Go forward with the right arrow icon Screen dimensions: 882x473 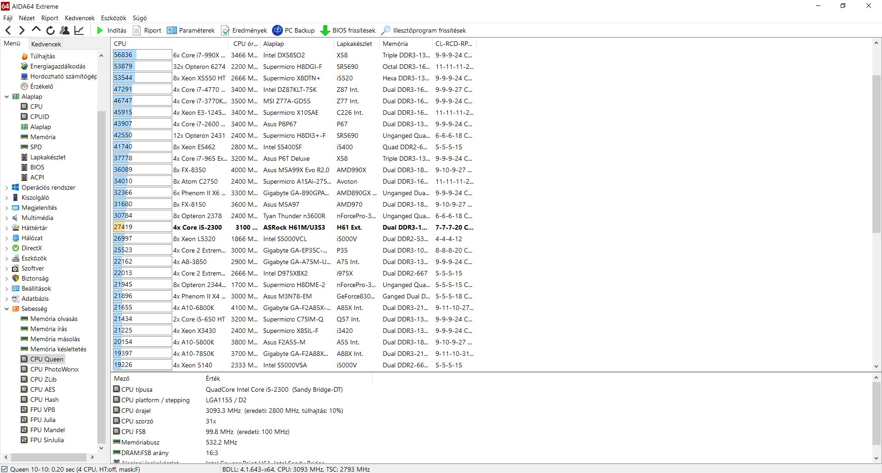point(22,30)
